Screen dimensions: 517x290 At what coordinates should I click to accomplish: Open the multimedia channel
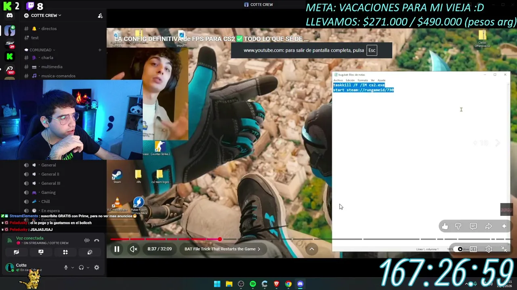[x=52, y=67]
